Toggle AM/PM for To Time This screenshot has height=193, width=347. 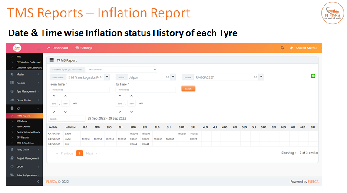coord(141,103)
